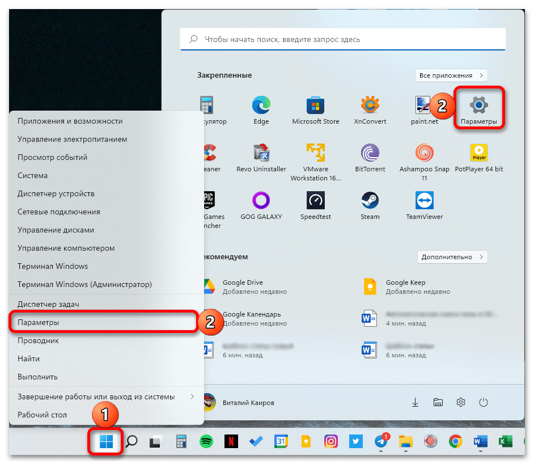This screenshot has height=464, width=534.
Task: Open Netflix from the taskbar
Action: tap(231, 441)
